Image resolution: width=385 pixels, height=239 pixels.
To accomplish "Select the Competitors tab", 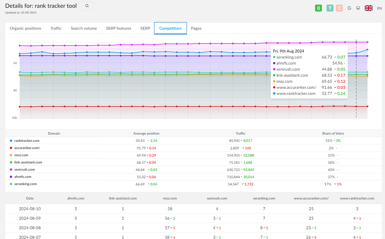I will click(x=170, y=28).
